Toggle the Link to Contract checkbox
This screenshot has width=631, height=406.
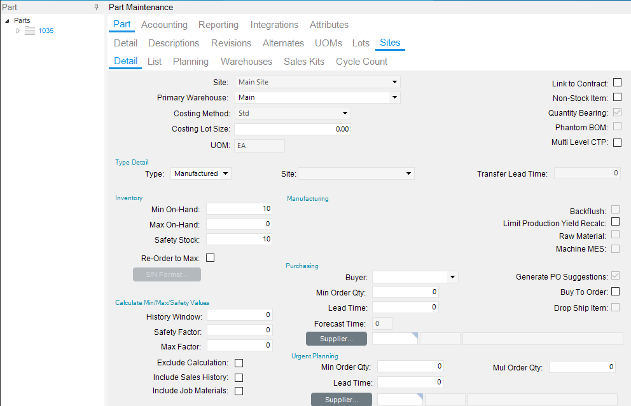tap(617, 83)
